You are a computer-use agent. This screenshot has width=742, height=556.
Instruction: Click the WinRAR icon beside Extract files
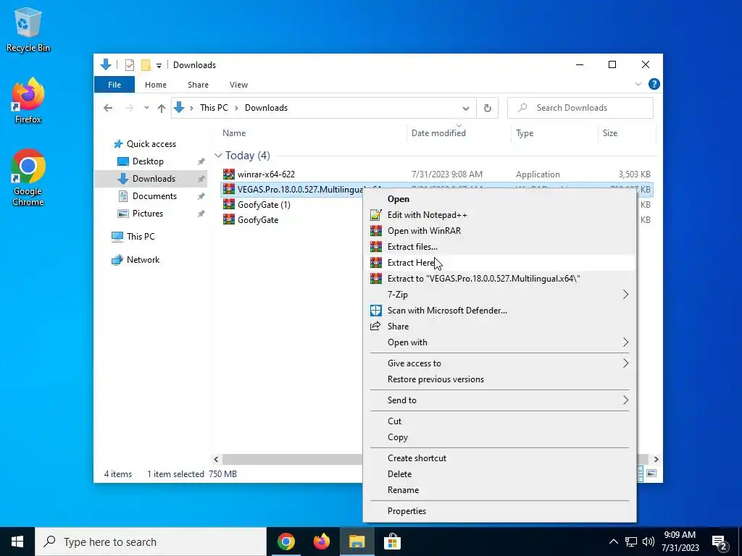coord(376,247)
